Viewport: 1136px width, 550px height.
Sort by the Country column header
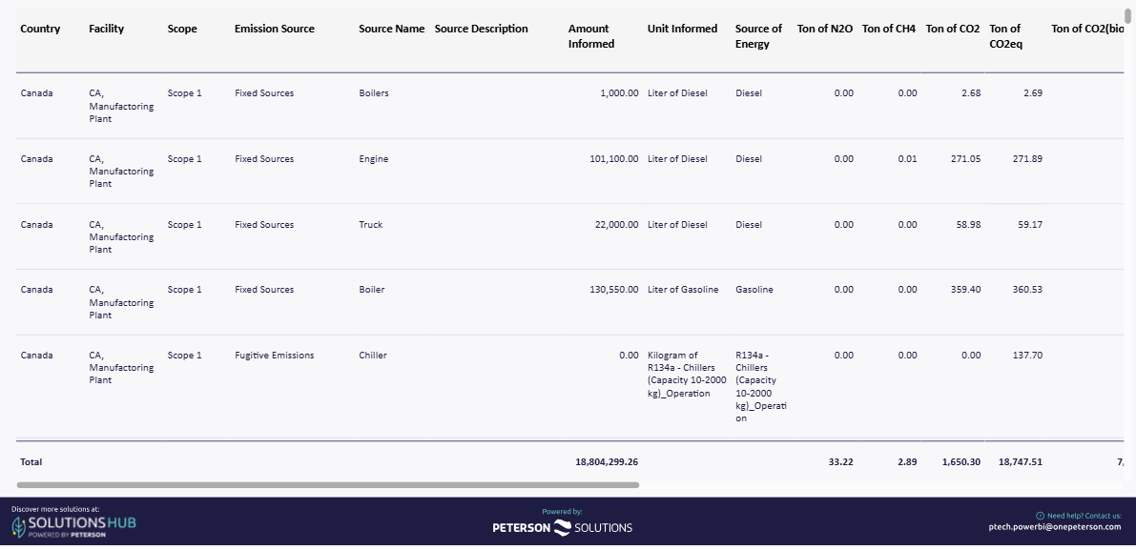tap(41, 29)
